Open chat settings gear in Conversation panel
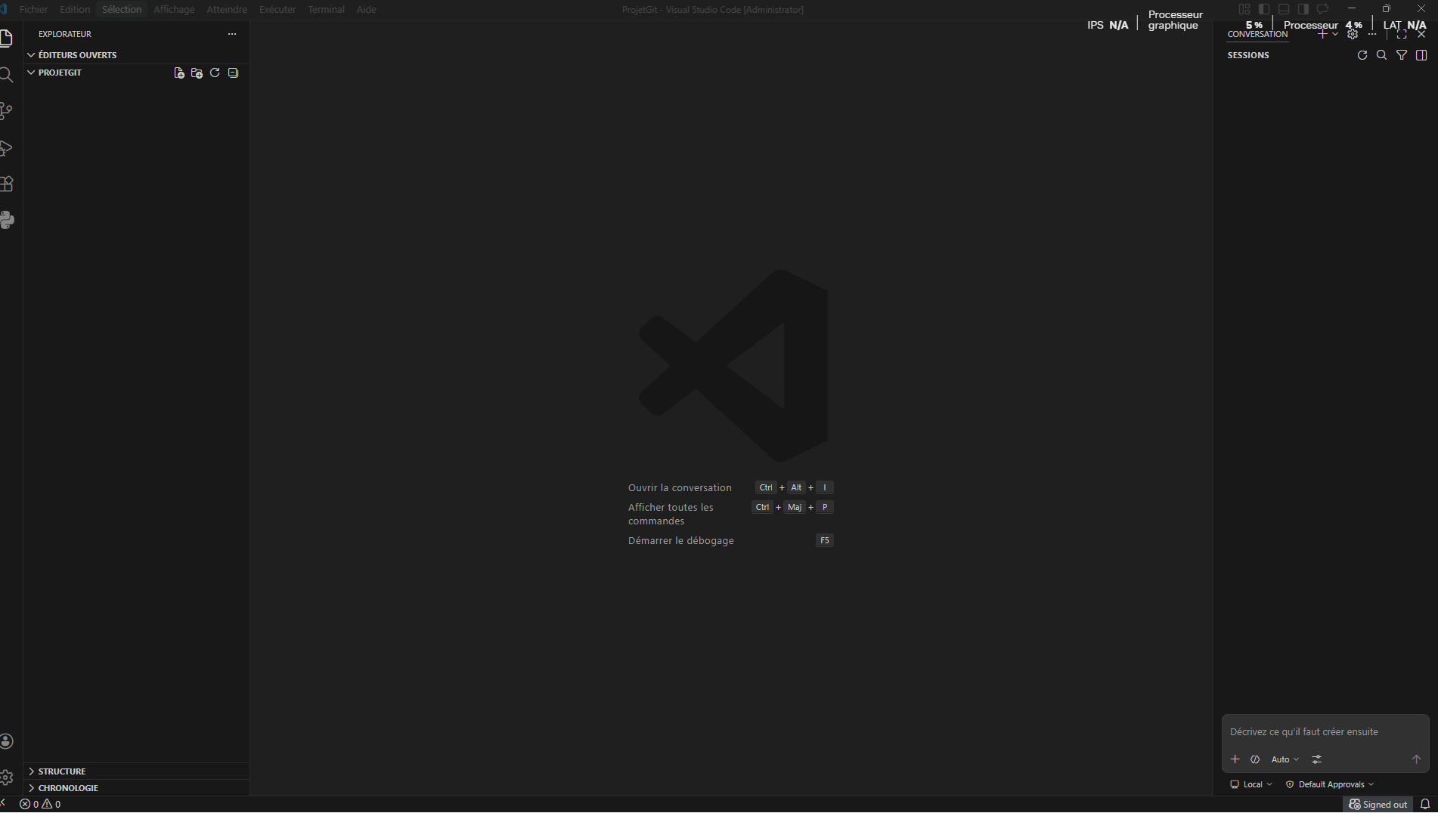 pos(1353,35)
